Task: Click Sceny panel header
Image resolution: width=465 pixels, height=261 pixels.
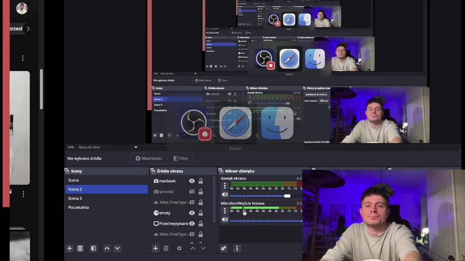Action: pyautogui.click(x=106, y=171)
